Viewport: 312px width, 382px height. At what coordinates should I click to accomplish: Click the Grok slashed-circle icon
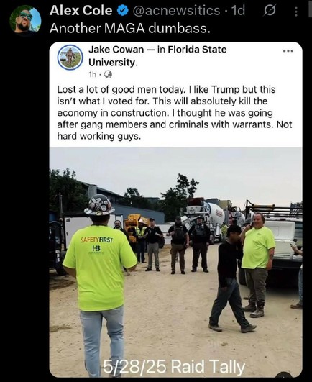(270, 11)
